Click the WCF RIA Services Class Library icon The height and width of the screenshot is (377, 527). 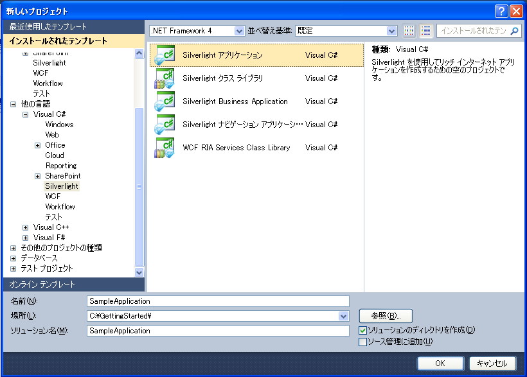(165, 148)
